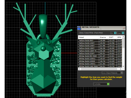Click the 19.62 DWT value
131x98 pixels.
112,53
